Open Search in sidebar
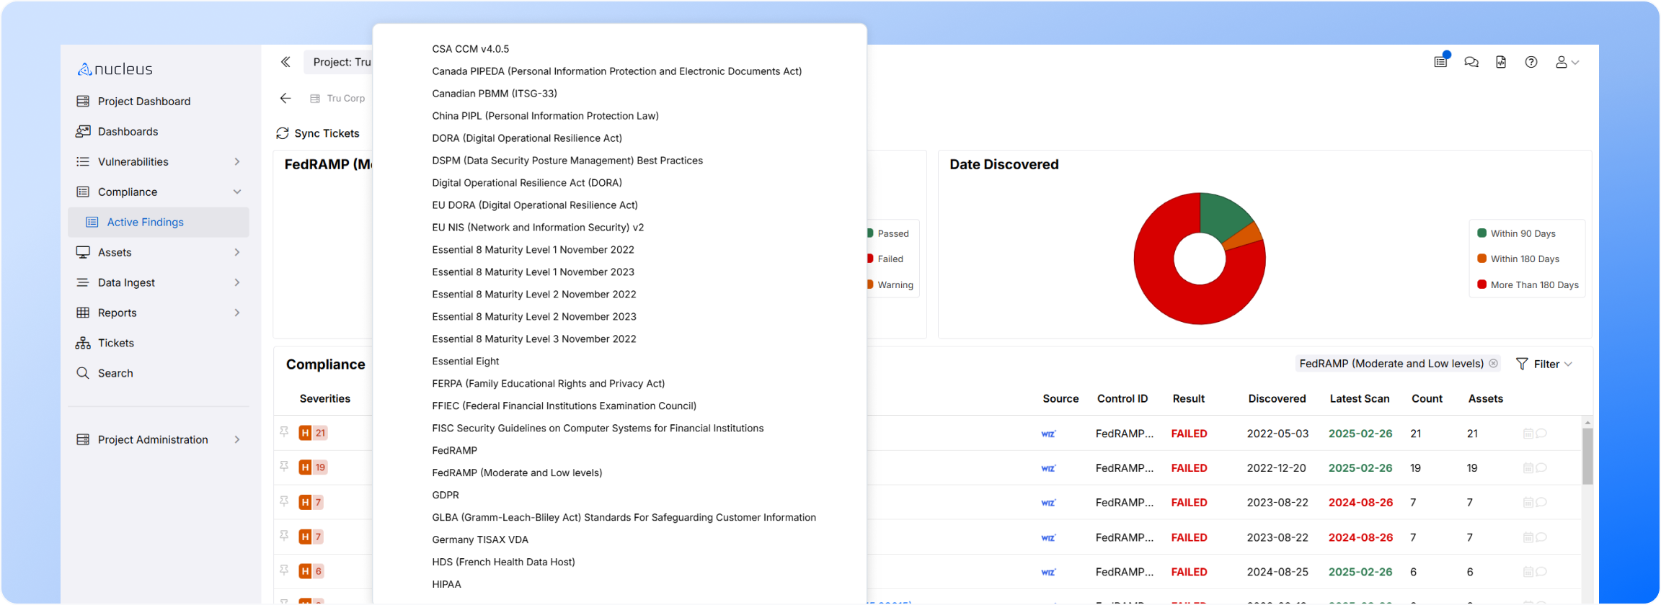Image resolution: width=1661 pixels, height=605 pixels. coord(115,374)
